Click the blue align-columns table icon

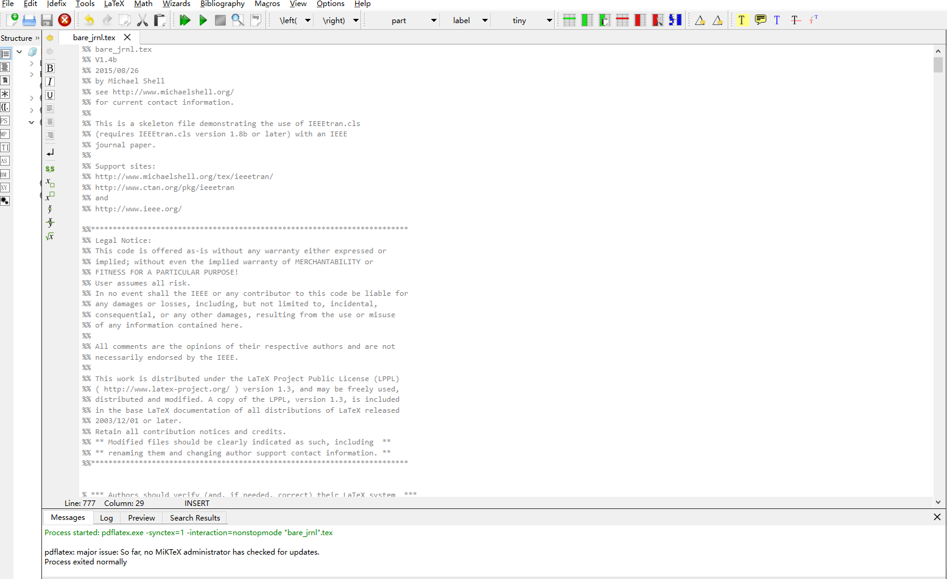tap(675, 20)
